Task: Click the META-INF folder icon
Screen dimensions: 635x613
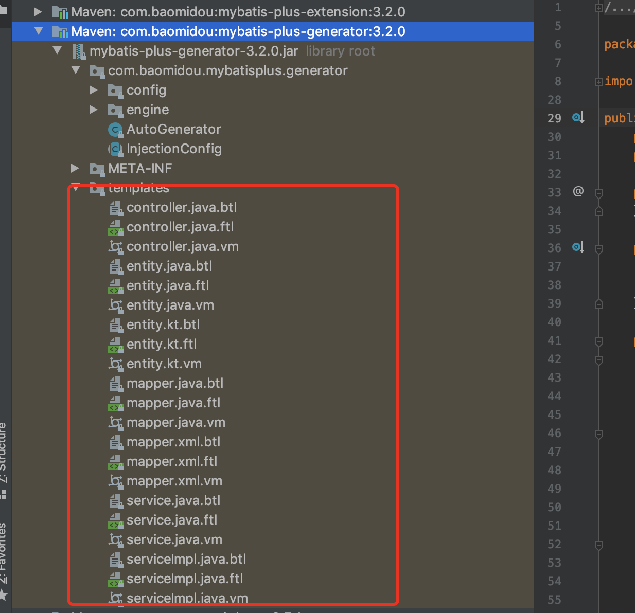Action: [x=97, y=169]
